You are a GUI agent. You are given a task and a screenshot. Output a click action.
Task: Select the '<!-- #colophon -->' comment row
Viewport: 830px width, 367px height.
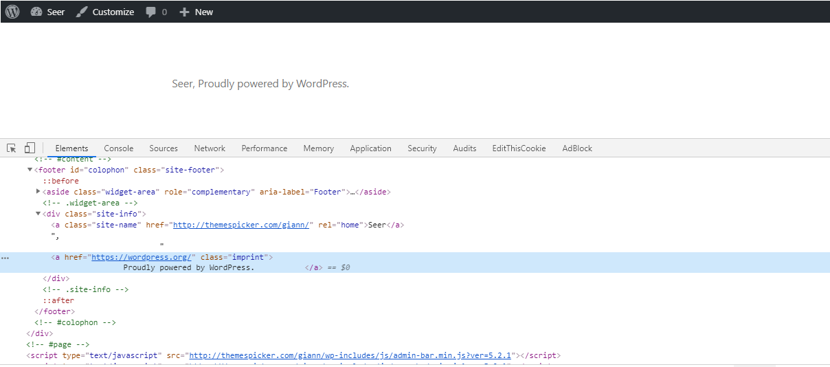pyautogui.click(x=76, y=322)
